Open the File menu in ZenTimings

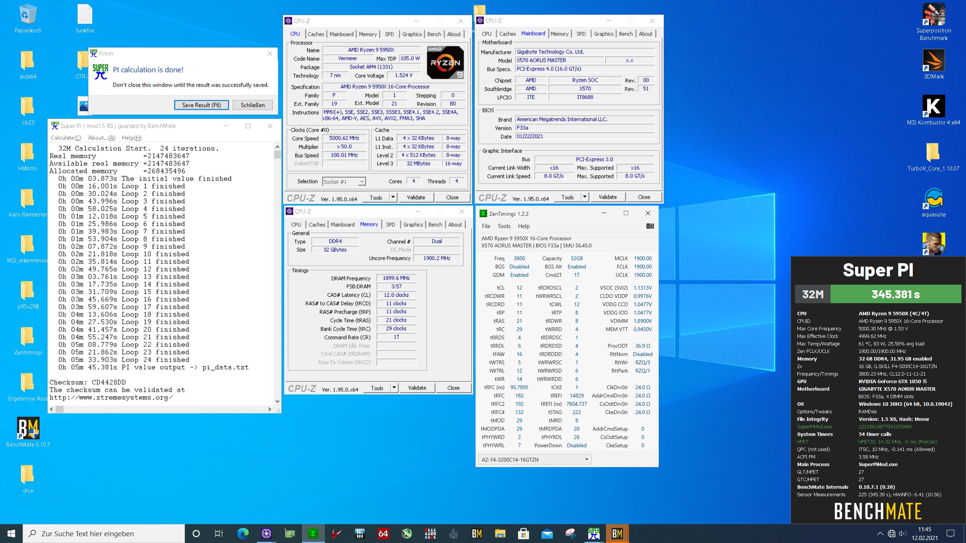click(x=486, y=226)
